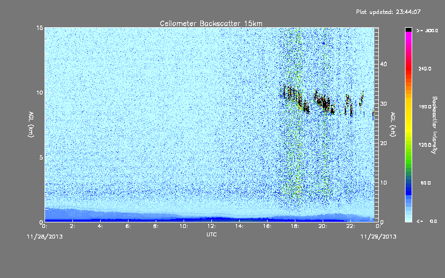The image size is (445, 278).
Task: Click the 11/28/2013 start date label
Action: pyautogui.click(x=44, y=237)
